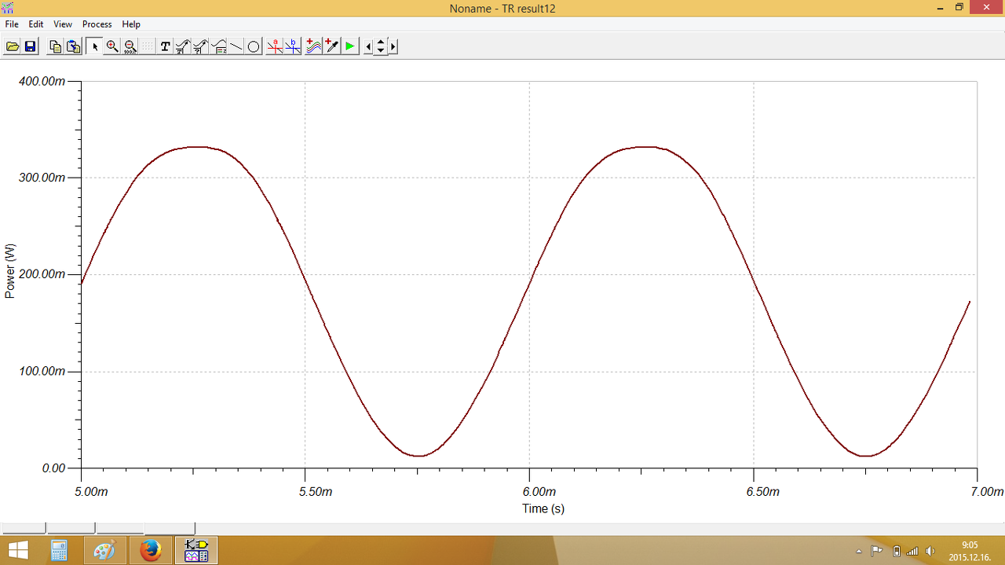Activate the zoom in magnifier
Viewport: 1005px width, 565px height.
[112, 46]
